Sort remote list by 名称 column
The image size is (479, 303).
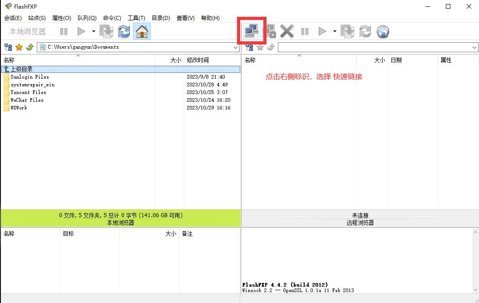(x=299, y=60)
